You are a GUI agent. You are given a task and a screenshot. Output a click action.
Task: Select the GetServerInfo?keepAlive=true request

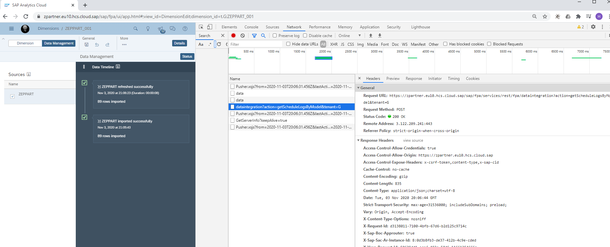(x=292, y=120)
